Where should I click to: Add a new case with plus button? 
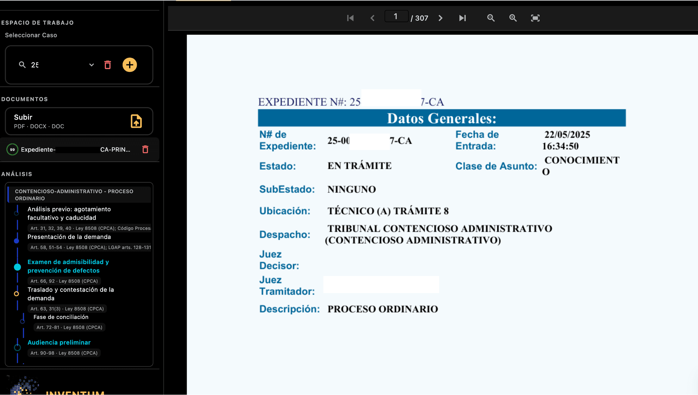pyautogui.click(x=130, y=65)
